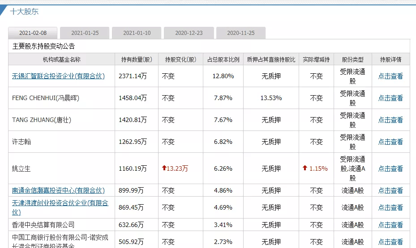Click 点击查看 for 许志翰 row
This screenshot has height=248, width=416.
click(390, 142)
